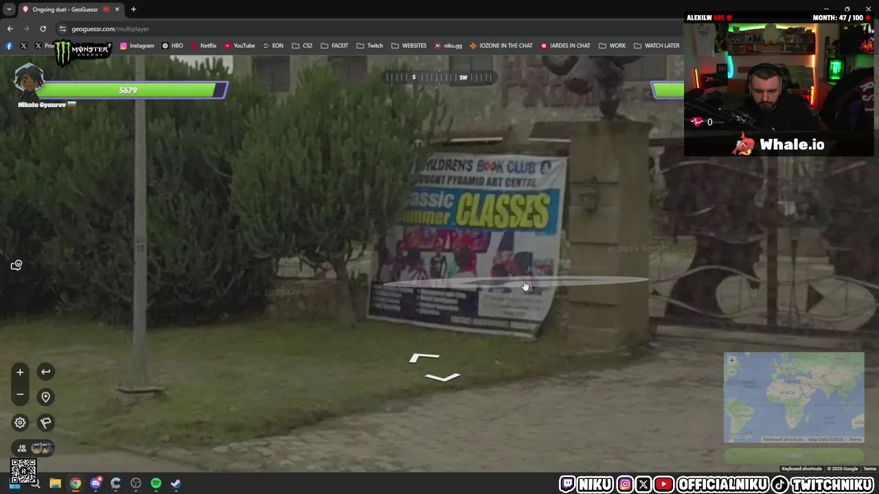
Task: Open the tab search dropdown arrow
Action: [x=9, y=9]
